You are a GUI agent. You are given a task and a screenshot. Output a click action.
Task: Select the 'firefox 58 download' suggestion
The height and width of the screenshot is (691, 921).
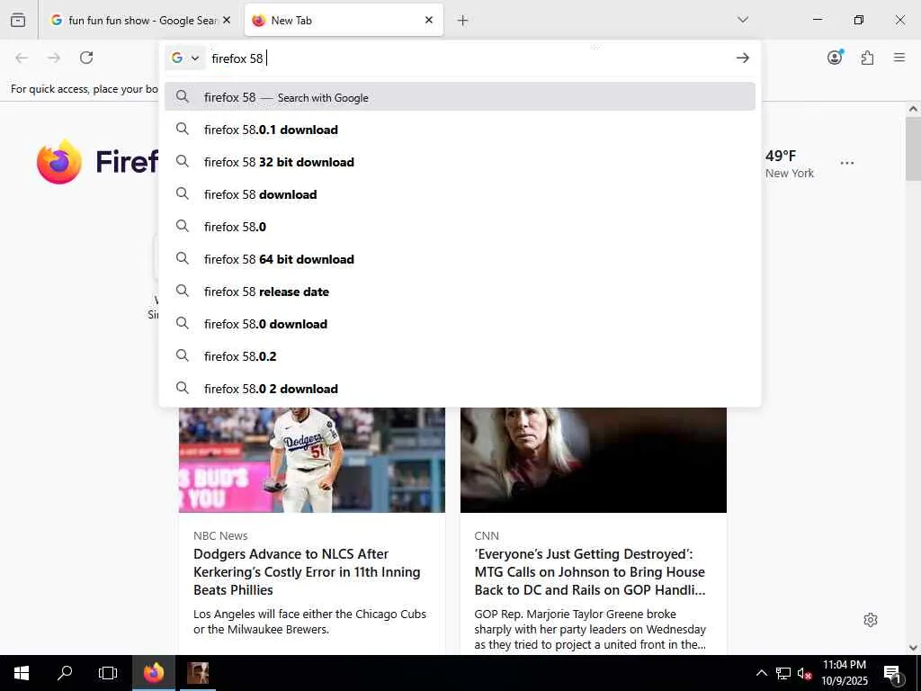pos(460,194)
